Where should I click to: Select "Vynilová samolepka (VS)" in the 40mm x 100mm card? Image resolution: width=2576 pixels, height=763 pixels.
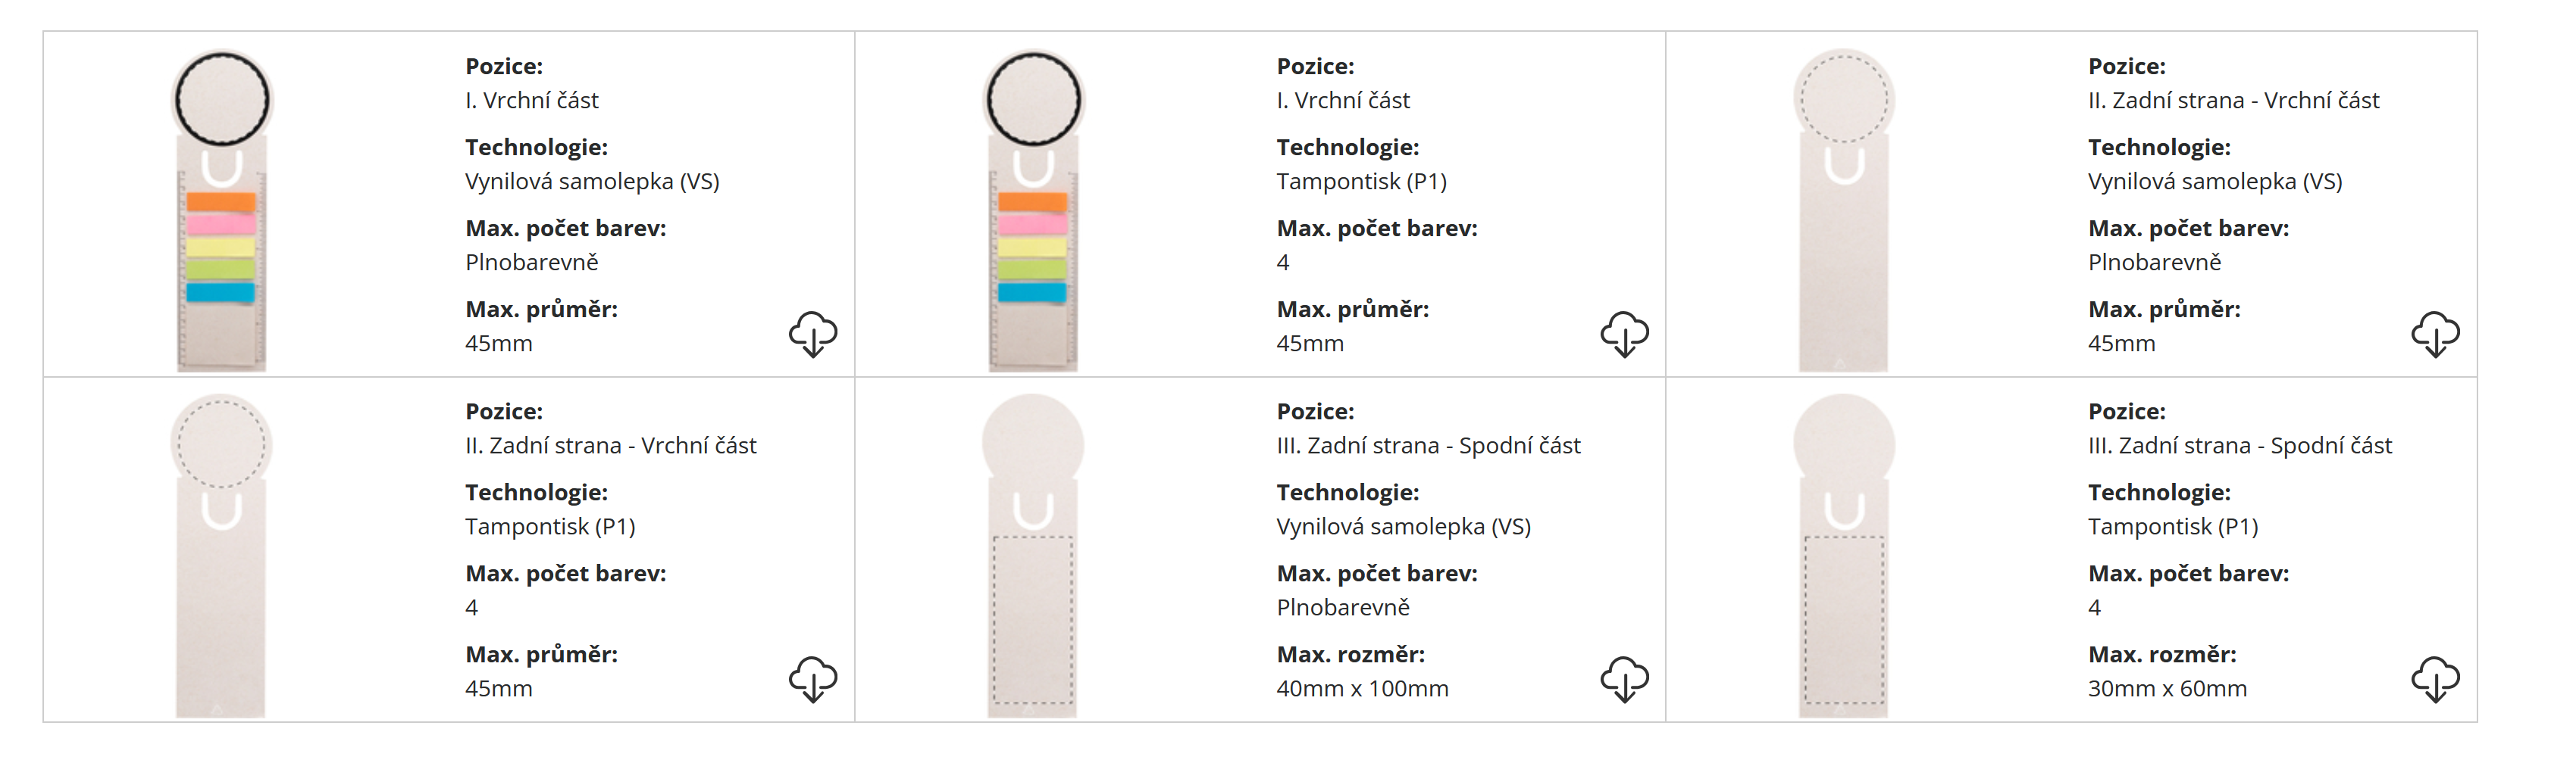tap(1403, 528)
